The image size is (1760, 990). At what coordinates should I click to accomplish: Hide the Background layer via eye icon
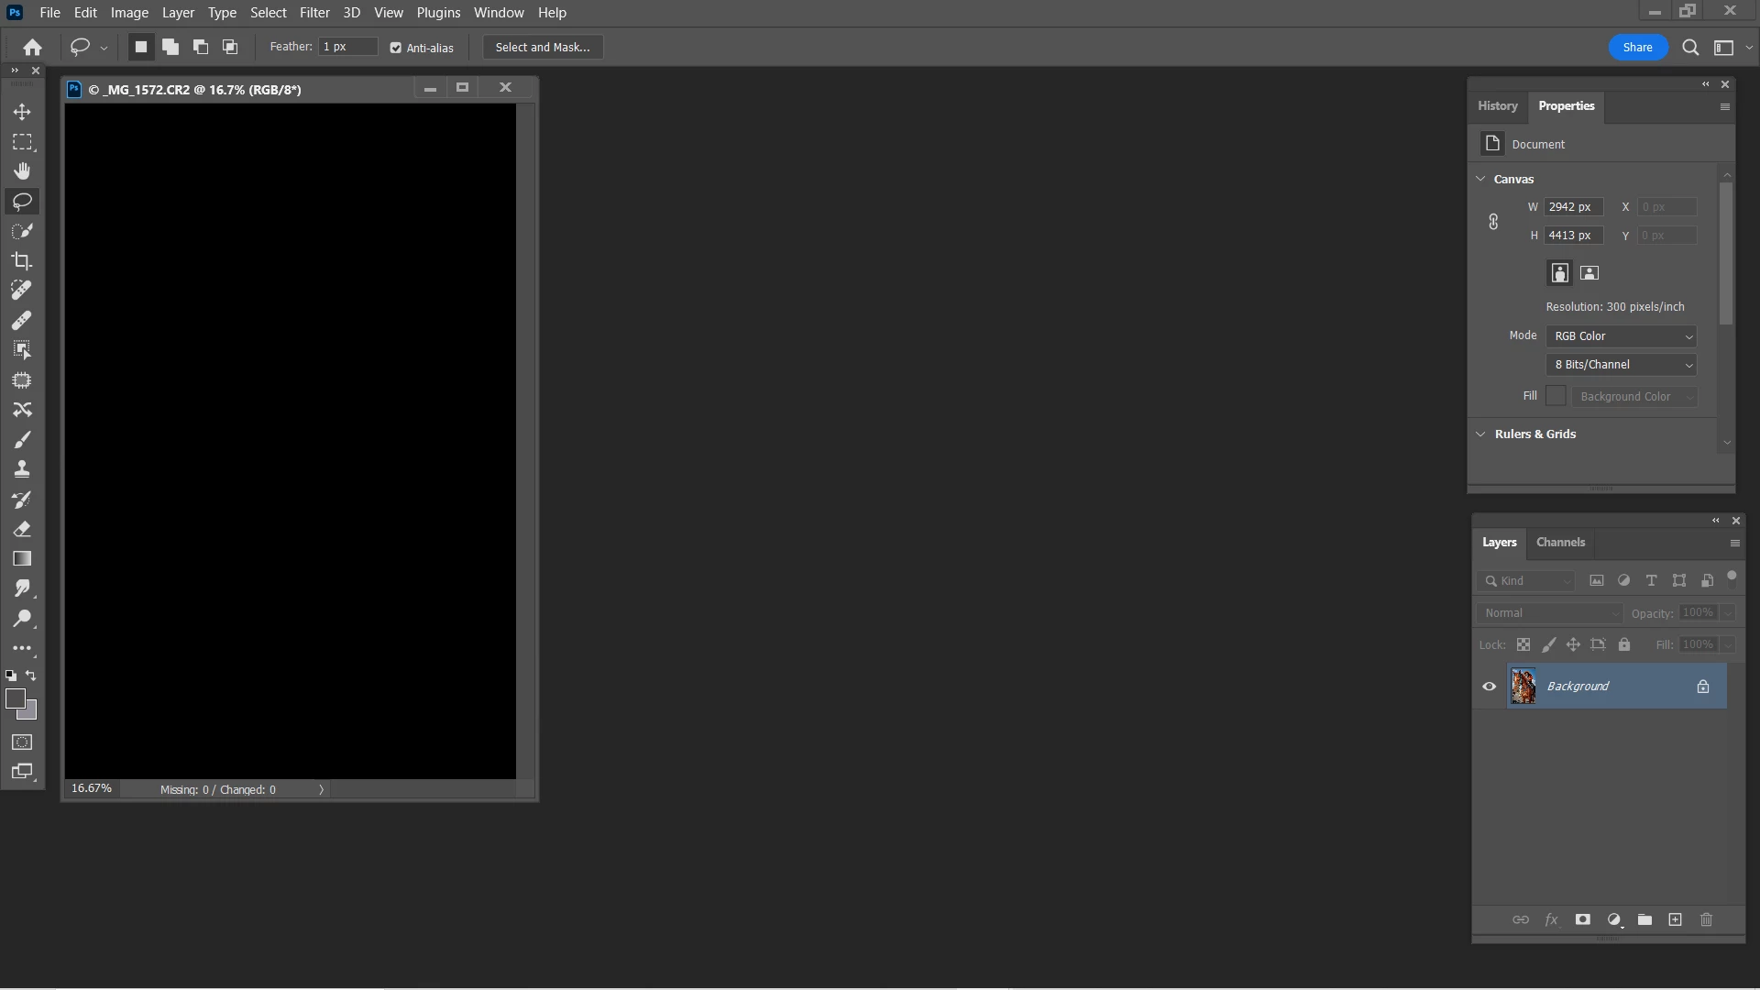pyautogui.click(x=1489, y=687)
